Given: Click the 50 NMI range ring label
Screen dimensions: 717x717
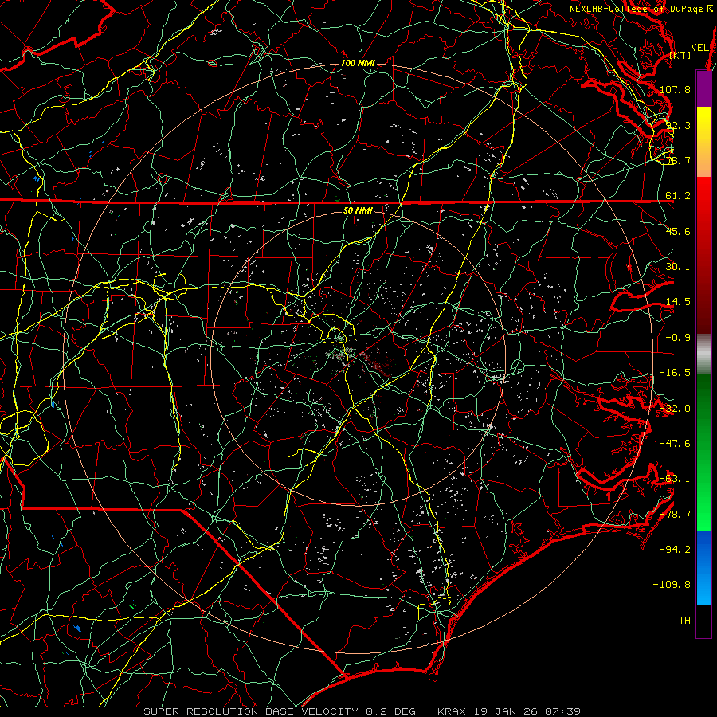Looking at the screenshot, I should pyautogui.click(x=358, y=210).
